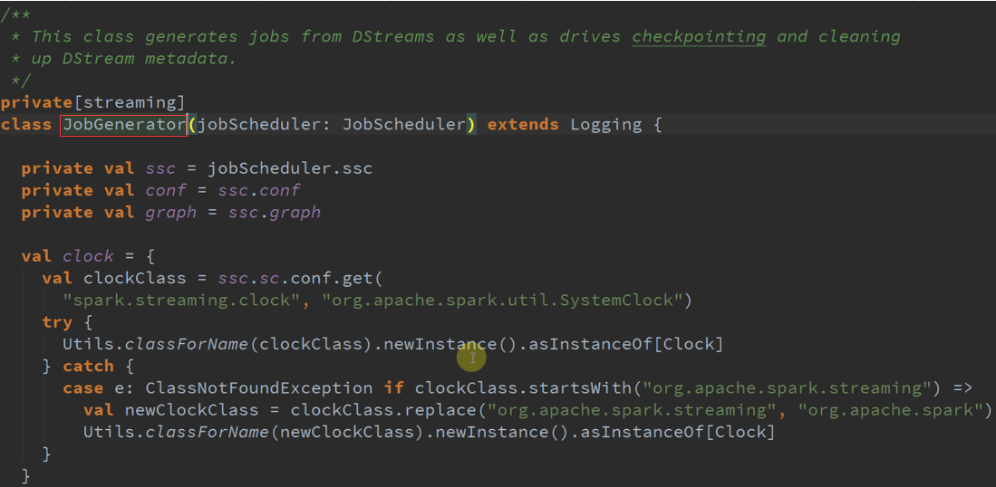
Task: Click ClassNotFoundException in case clause
Action: click(x=258, y=388)
